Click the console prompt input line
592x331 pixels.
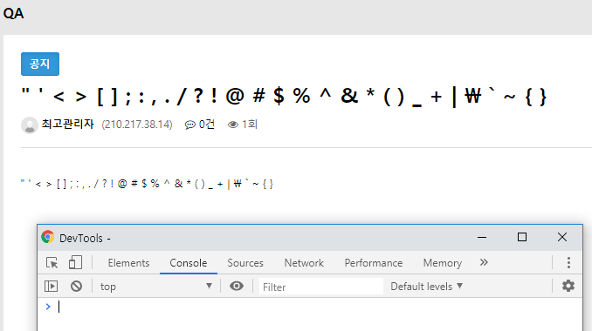click(x=310, y=307)
